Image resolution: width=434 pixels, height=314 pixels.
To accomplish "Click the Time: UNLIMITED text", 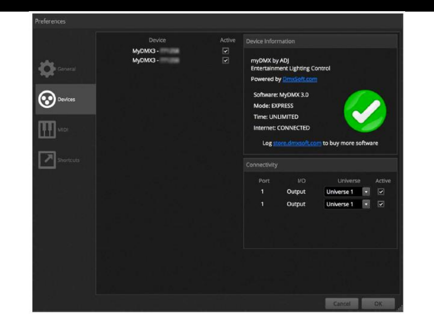I will tap(276, 117).
